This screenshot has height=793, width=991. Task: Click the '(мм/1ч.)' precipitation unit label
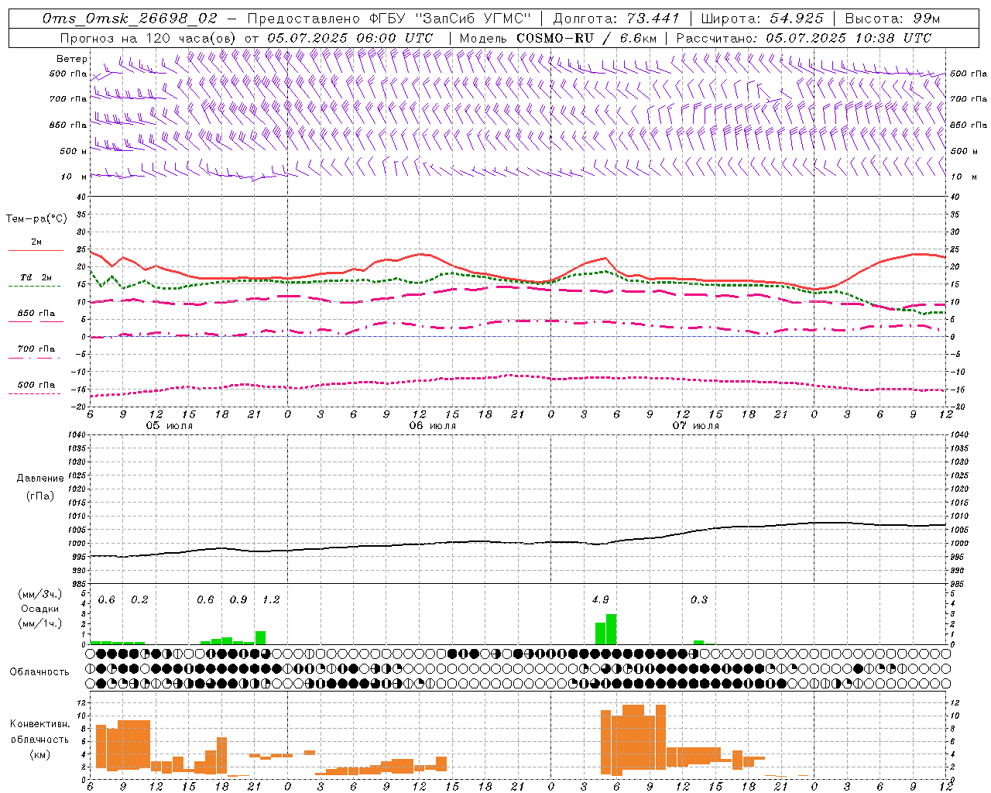[x=40, y=623]
